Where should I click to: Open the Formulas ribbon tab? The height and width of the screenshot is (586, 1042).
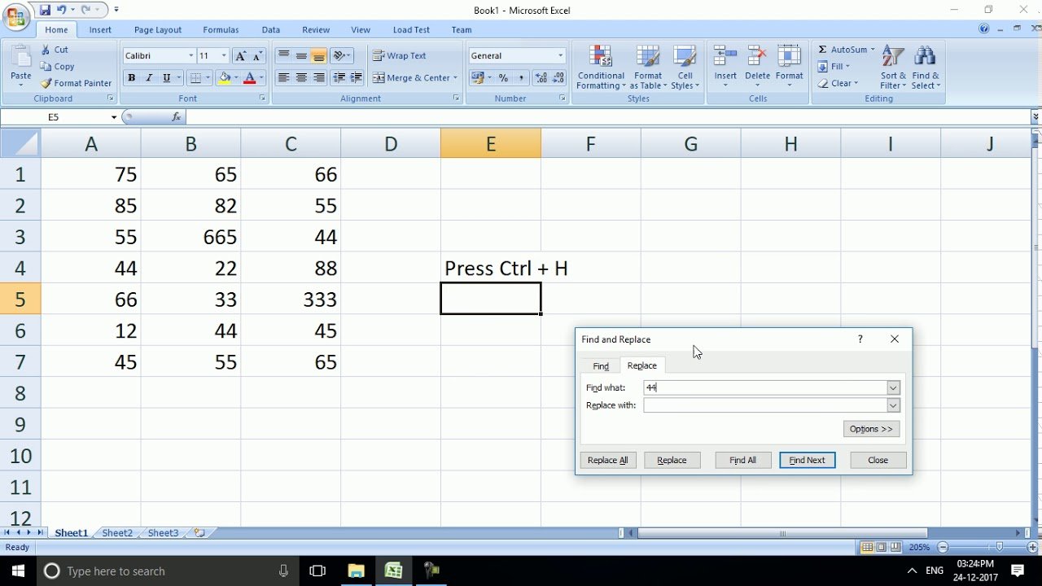(221, 30)
